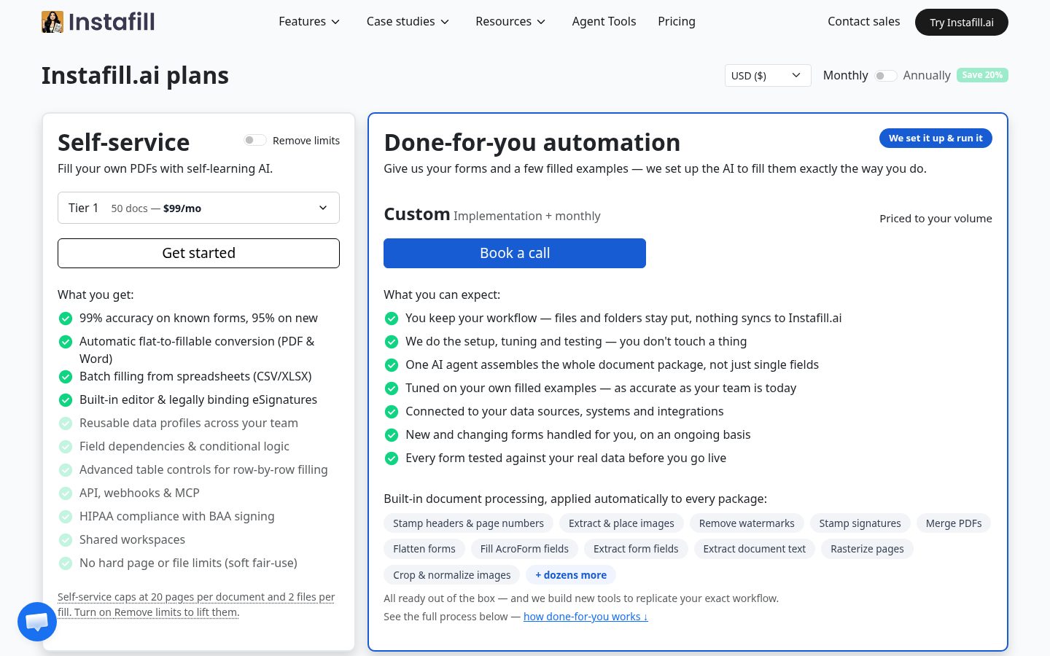Click faded checkmark beside Field dependencies

[x=66, y=447]
